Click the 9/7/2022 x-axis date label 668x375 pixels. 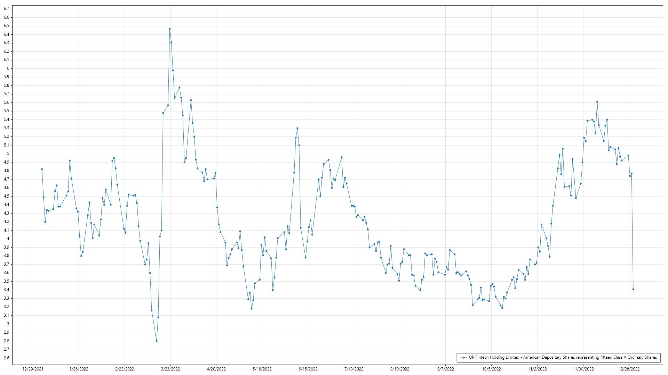tap(445, 369)
